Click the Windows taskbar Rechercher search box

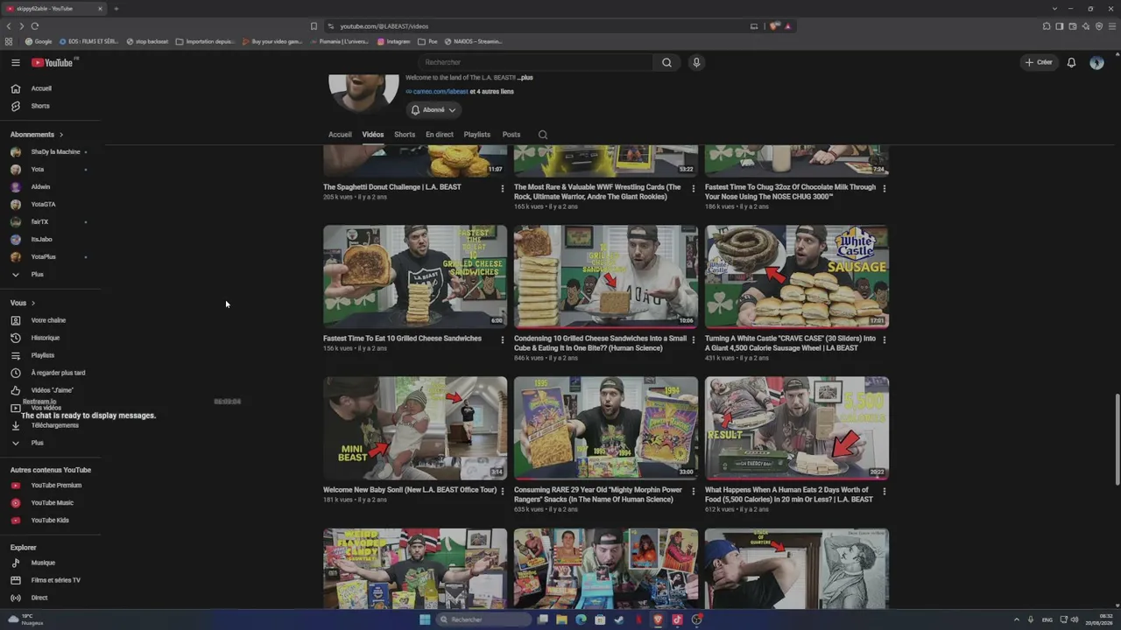[484, 619]
